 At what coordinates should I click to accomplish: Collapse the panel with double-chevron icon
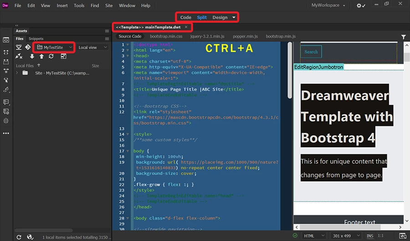pos(17,25)
